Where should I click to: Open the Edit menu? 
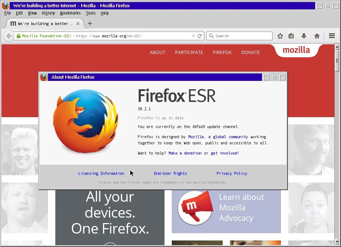[x=19, y=13]
